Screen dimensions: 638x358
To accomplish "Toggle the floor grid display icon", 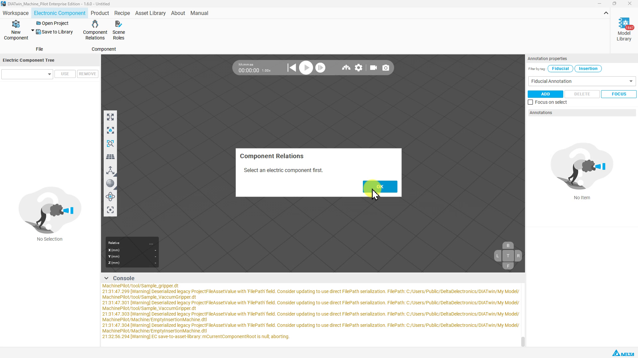I will 110,157.
